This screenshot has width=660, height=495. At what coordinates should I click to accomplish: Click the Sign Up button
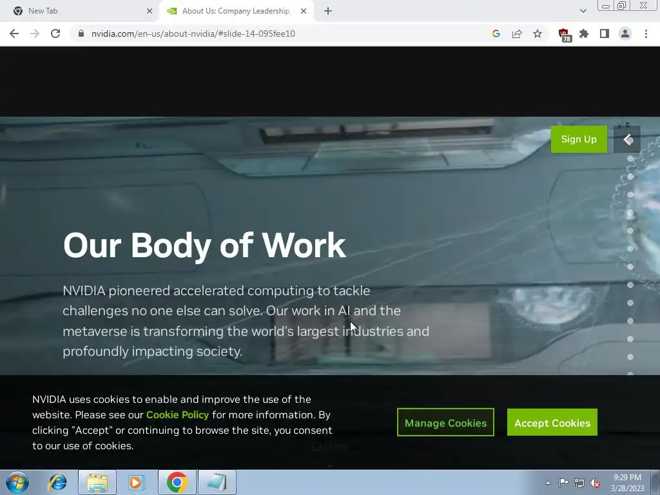pos(579,139)
